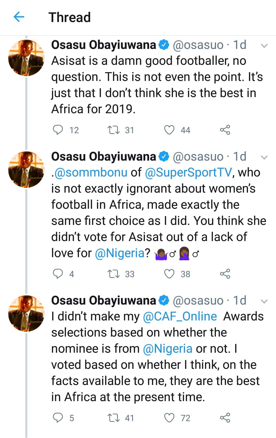Screen dimensions: 276x438
Task: Share the CAF Awards selections tweet
Action: tap(225, 418)
